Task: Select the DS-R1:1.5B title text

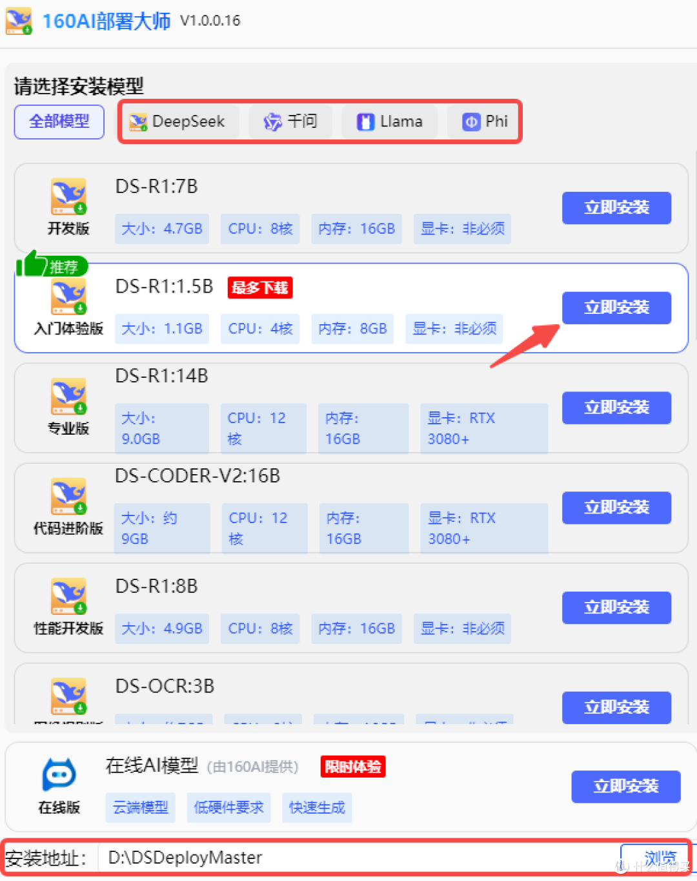Action: coord(164,287)
